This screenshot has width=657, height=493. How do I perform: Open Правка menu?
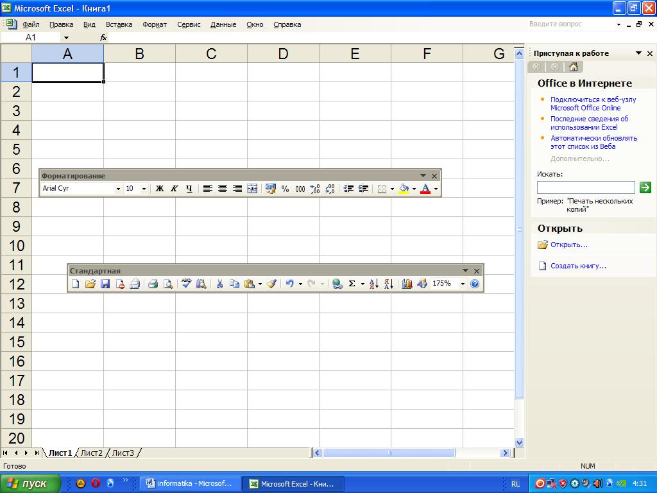coord(61,24)
